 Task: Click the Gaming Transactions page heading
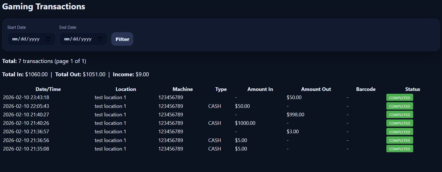(x=43, y=6)
